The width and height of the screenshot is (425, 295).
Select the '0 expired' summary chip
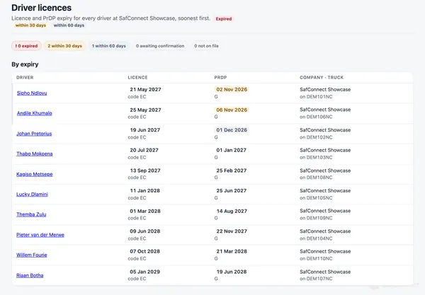[x=26, y=46]
